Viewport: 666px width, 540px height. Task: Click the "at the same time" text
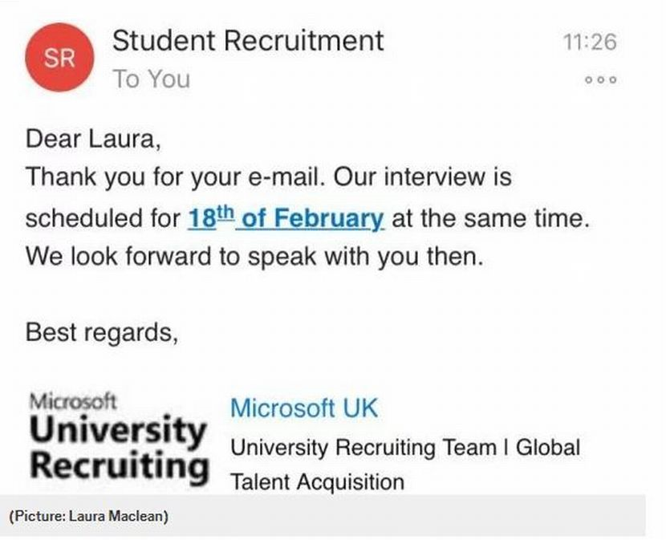(x=490, y=218)
